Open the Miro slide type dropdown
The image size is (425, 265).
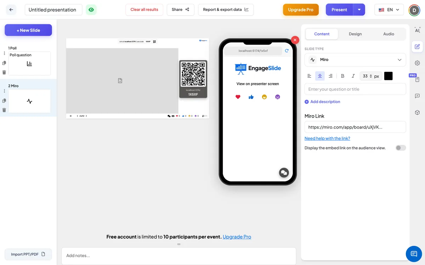tap(355, 60)
